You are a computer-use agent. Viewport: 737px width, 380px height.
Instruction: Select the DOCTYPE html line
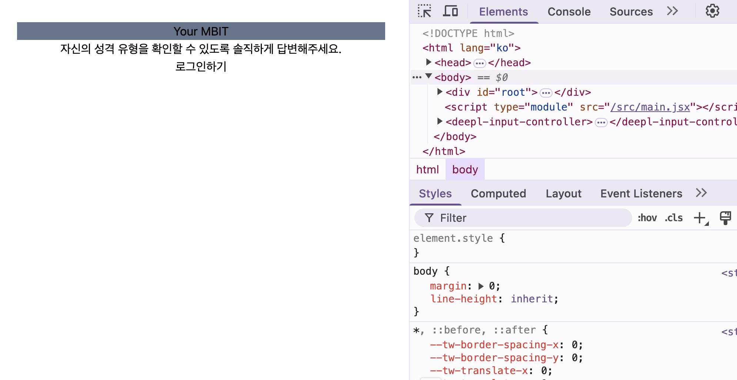[x=468, y=33]
